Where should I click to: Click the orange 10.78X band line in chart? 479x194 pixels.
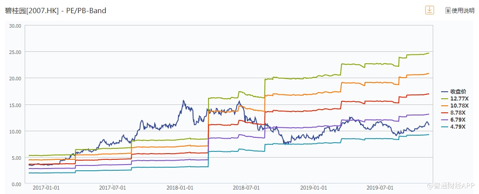click(x=308, y=93)
